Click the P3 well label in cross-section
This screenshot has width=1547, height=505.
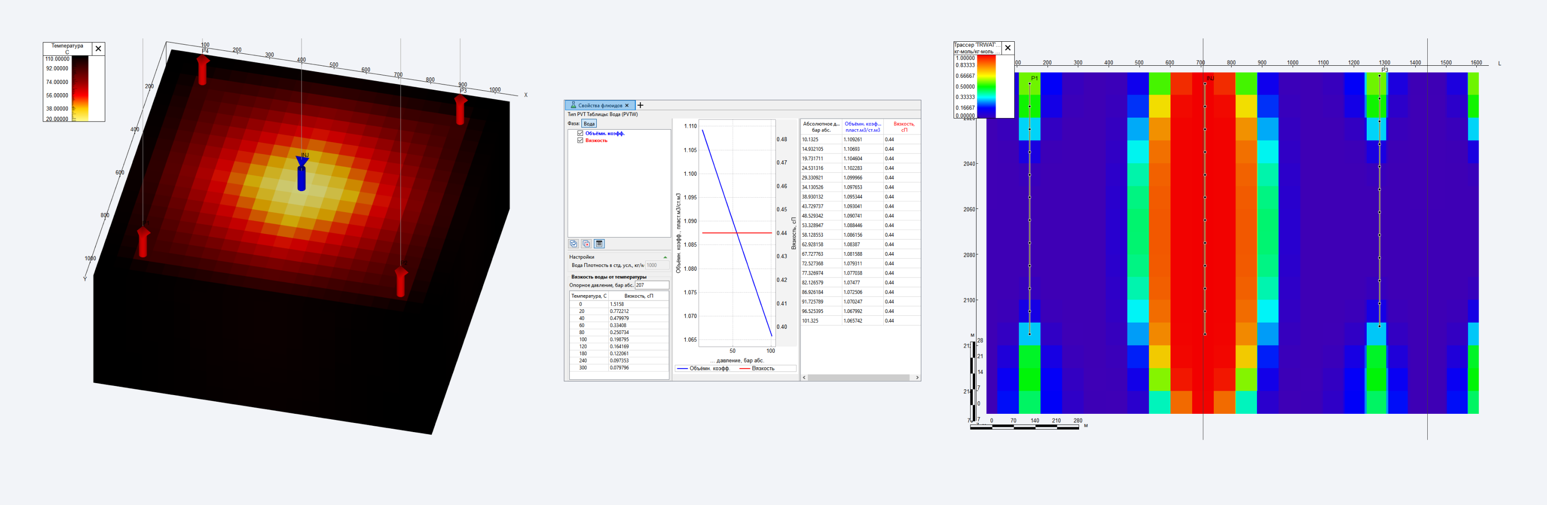coord(1384,70)
